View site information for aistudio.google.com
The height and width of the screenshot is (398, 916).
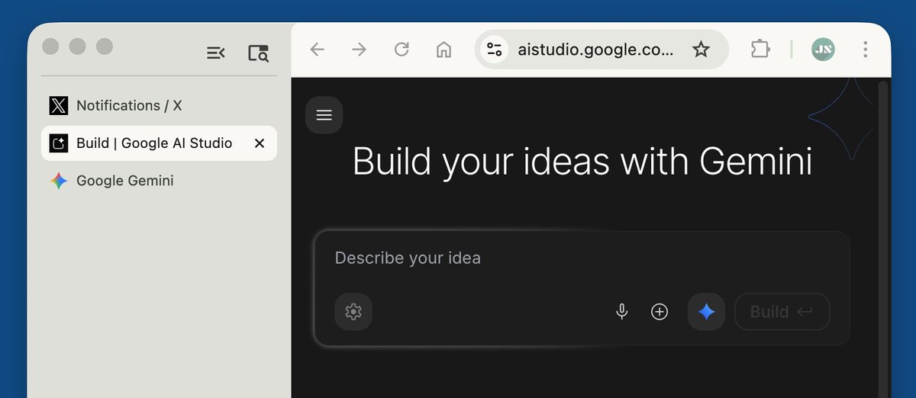click(x=495, y=50)
